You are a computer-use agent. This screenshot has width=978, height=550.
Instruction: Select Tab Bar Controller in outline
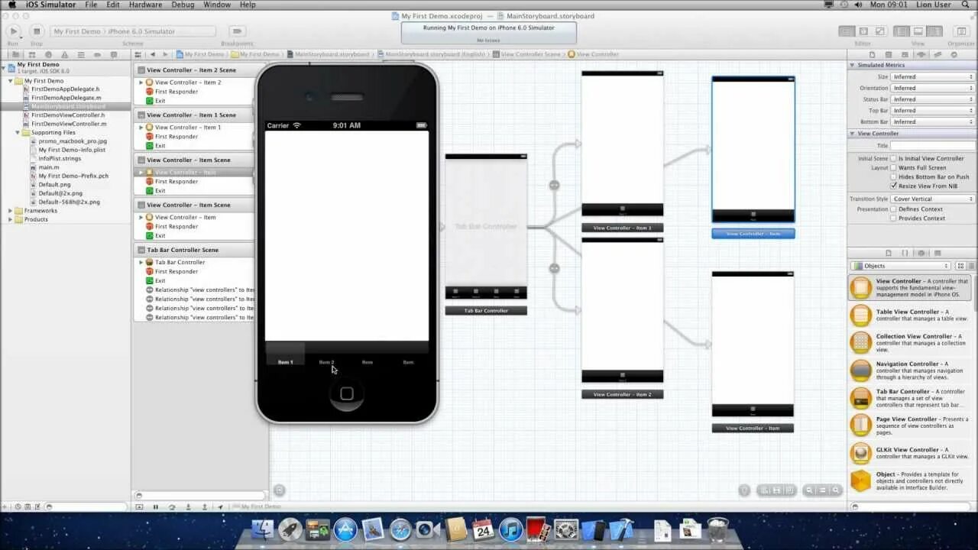tap(180, 262)
